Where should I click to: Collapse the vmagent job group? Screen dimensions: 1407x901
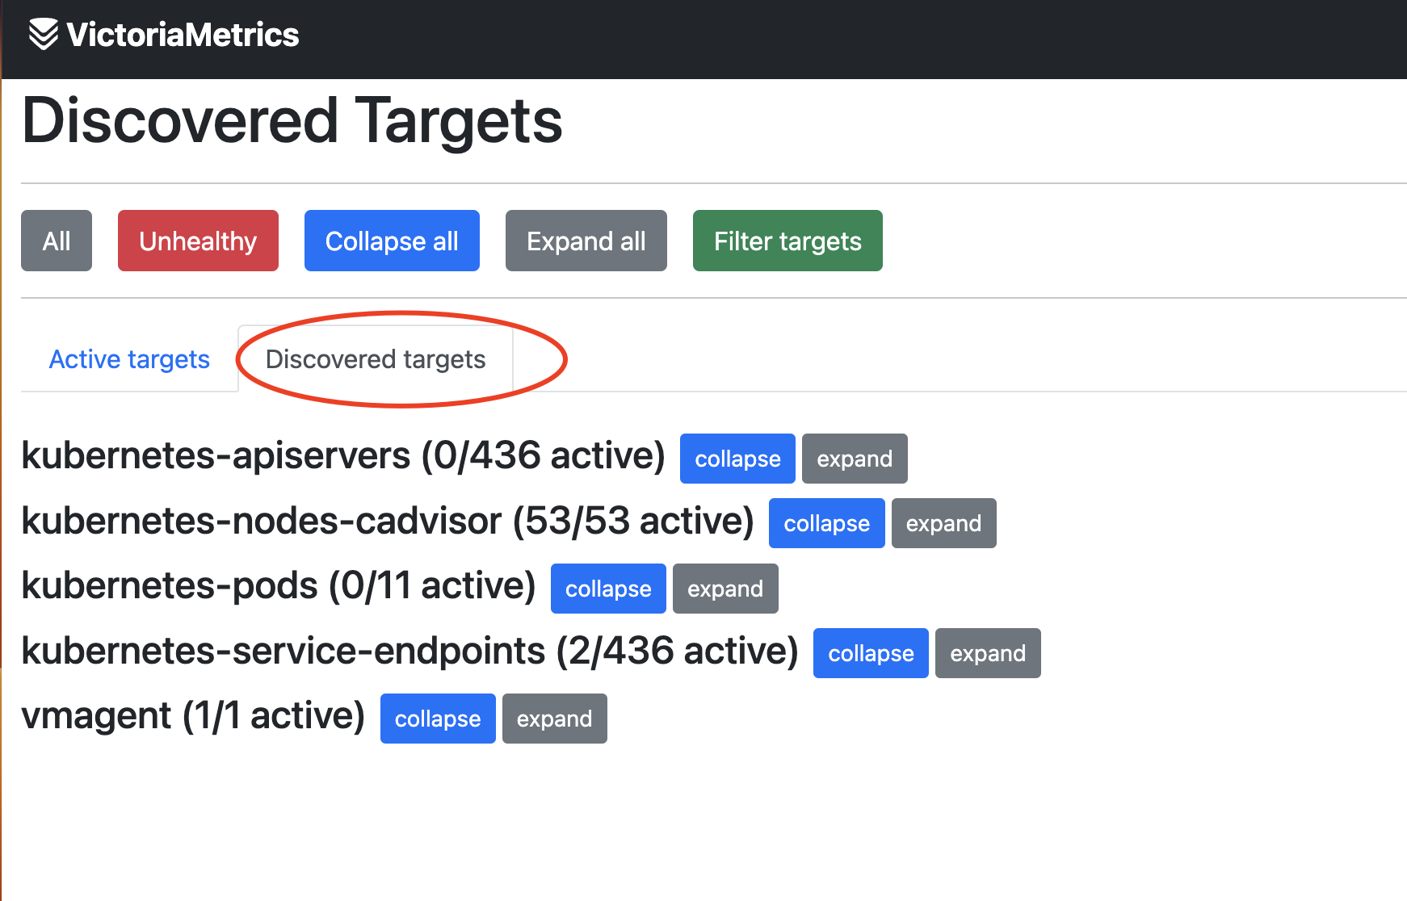(x=437, y=718)
